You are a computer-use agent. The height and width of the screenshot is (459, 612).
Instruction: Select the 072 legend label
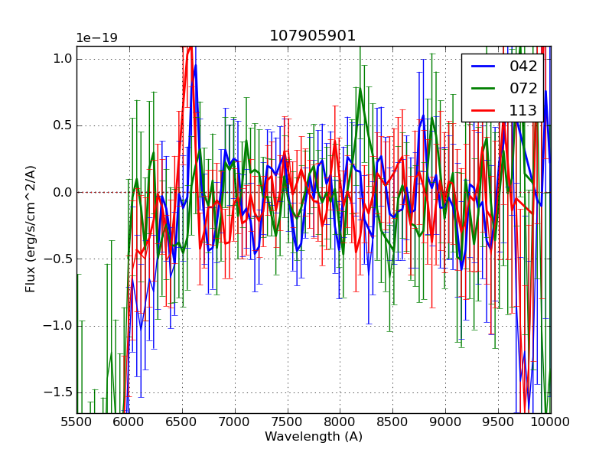click(x=523, y=89)
